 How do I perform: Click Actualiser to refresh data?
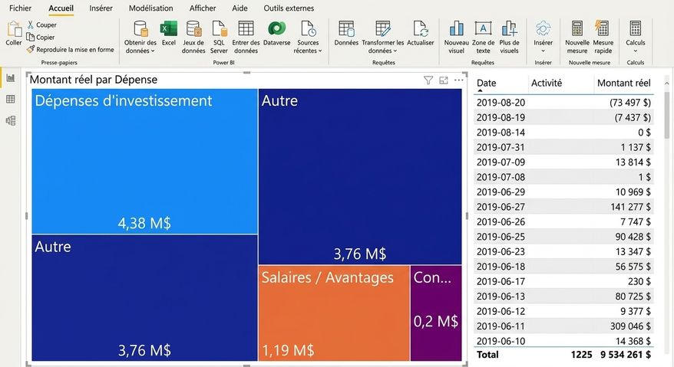click(x=421, y=34)
